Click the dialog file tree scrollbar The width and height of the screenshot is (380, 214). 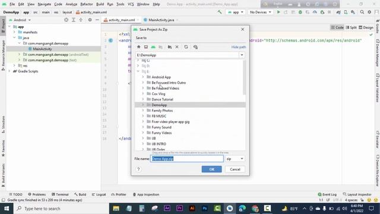click(x=244, y=78)
